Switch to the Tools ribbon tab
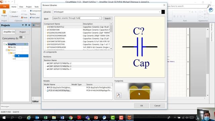The width and height of the screenshot is (215, 121). click(x=37, y=7)
